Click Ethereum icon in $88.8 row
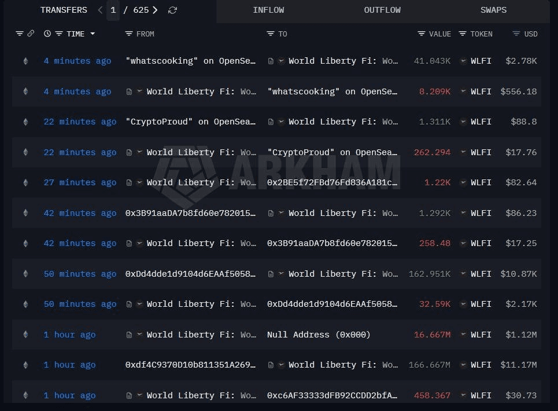The image size is (558, 411). [25, 122]
